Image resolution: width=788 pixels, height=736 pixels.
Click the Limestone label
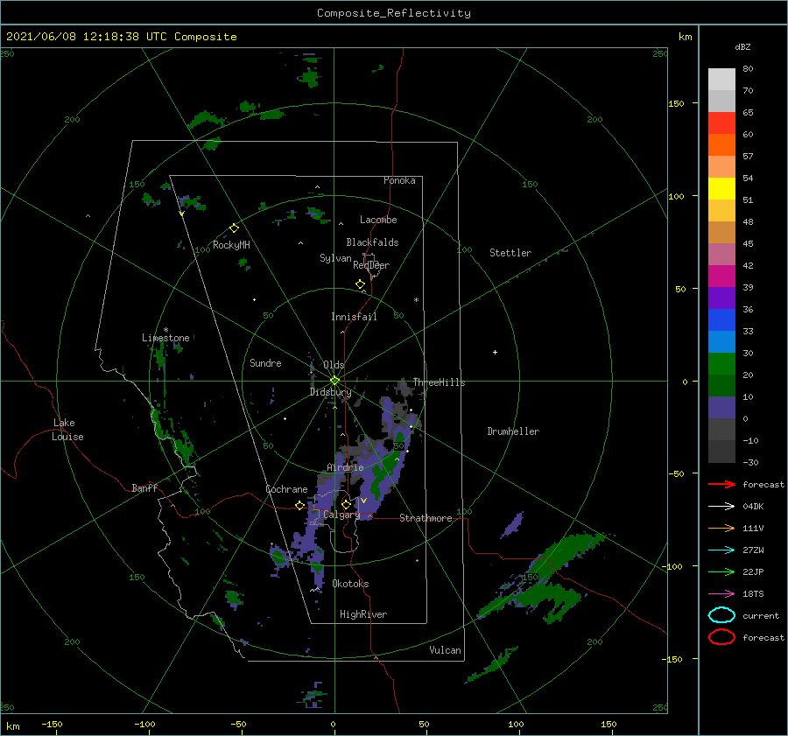pyautogui.click(x=165, y=338)
